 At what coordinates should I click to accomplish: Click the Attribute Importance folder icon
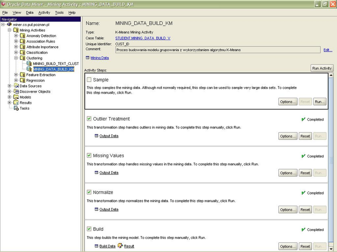(23, 47)
